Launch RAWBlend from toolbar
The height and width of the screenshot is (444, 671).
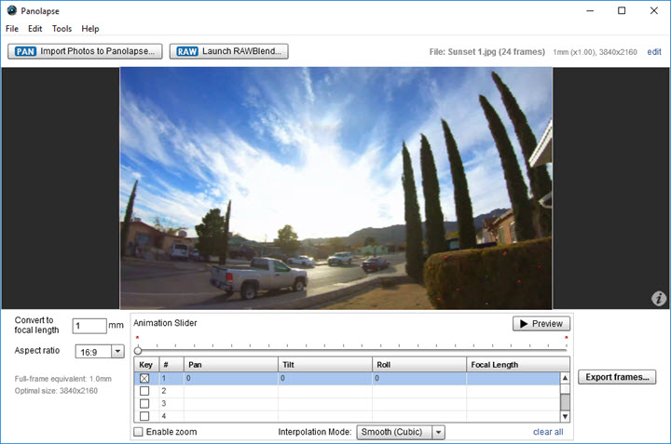[x=228, y=51]
